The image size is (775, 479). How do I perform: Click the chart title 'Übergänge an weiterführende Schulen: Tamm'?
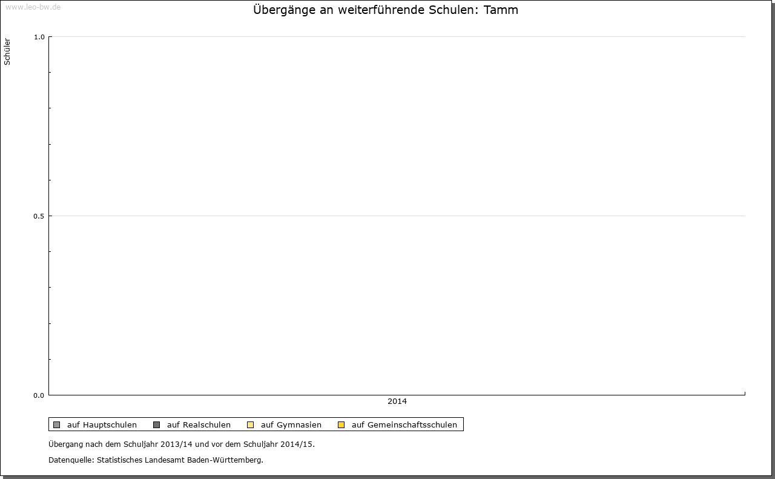[386, 10]
